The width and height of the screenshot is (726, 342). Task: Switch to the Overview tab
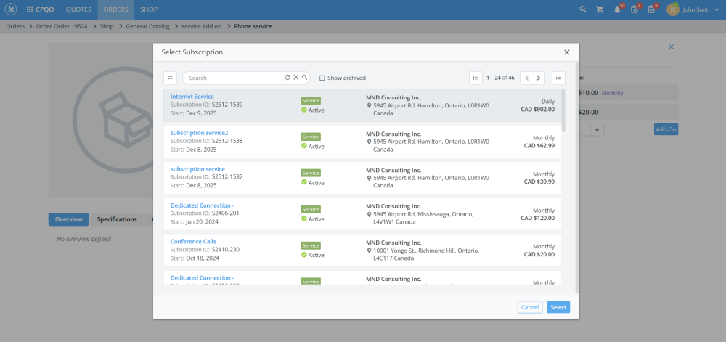pyautogui.click(x=68, y=219)
